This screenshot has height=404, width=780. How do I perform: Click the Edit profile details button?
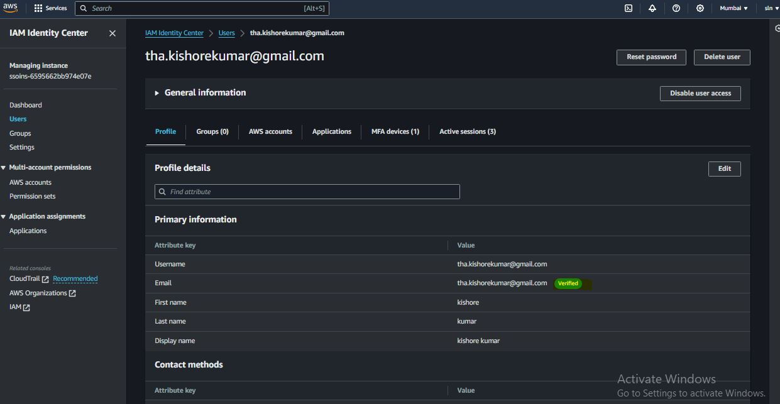click(724, 168)
